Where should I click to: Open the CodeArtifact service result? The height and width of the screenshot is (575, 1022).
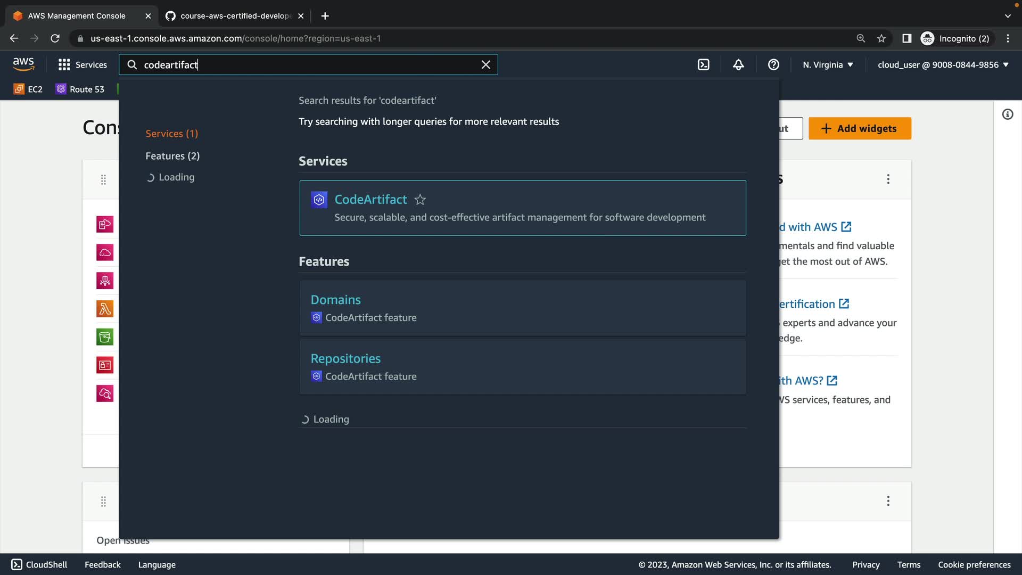(x=370, y=200)
